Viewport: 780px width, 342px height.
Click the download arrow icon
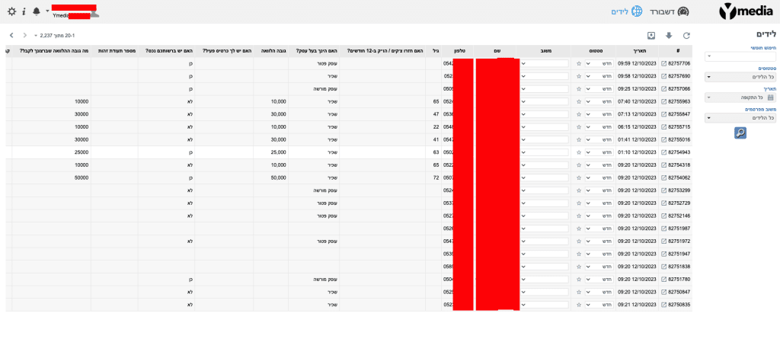coord(669,36)
